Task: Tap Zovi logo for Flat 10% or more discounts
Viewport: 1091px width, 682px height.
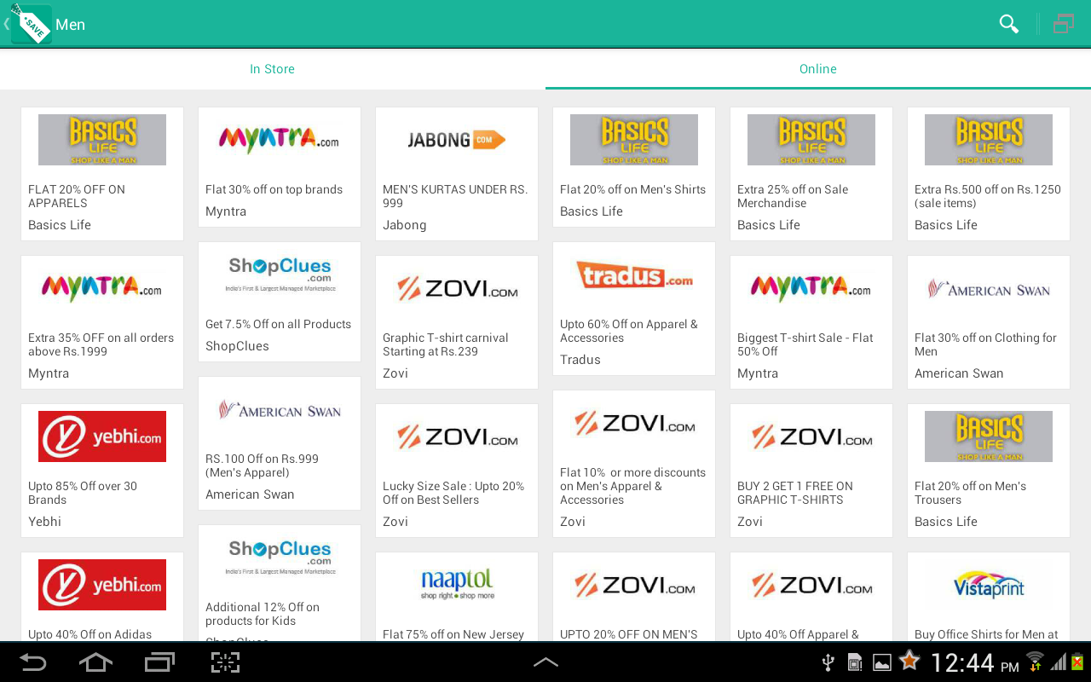Action: coord(634,423)
